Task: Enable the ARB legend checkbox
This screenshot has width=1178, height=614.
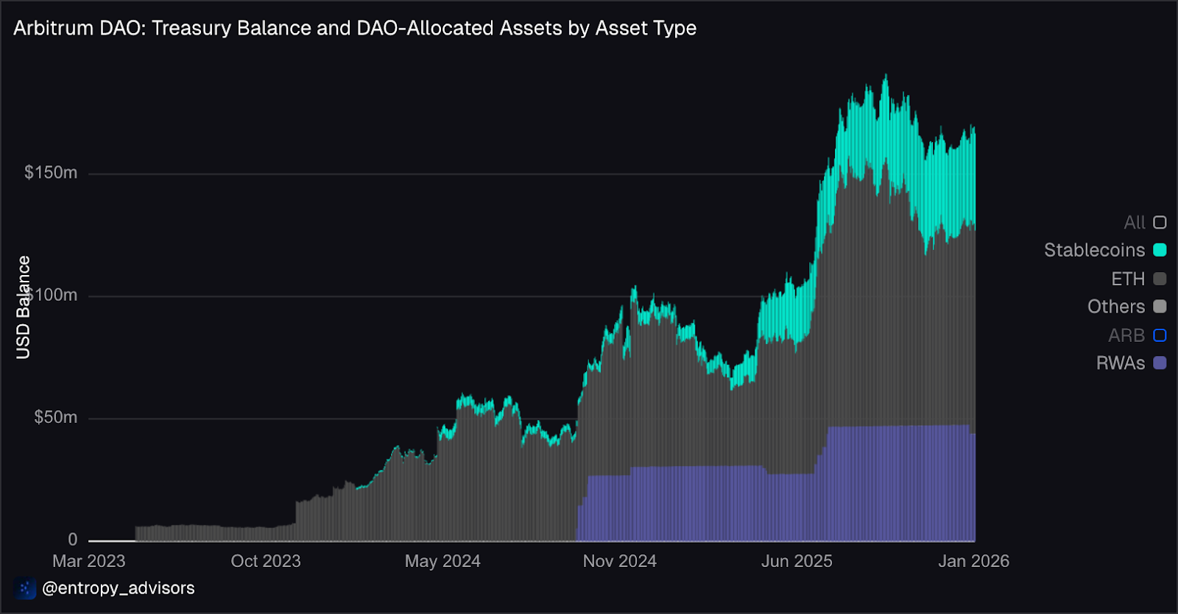Action: 1160,335
